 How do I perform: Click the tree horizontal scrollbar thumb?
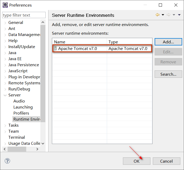pos(17,149)
